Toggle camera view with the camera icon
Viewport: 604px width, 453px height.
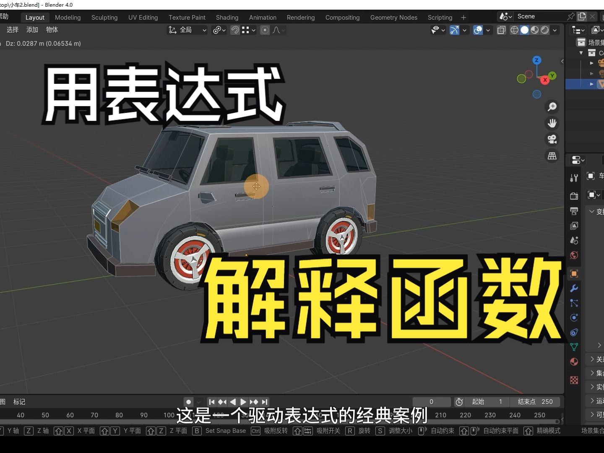[x=552, y=139]
